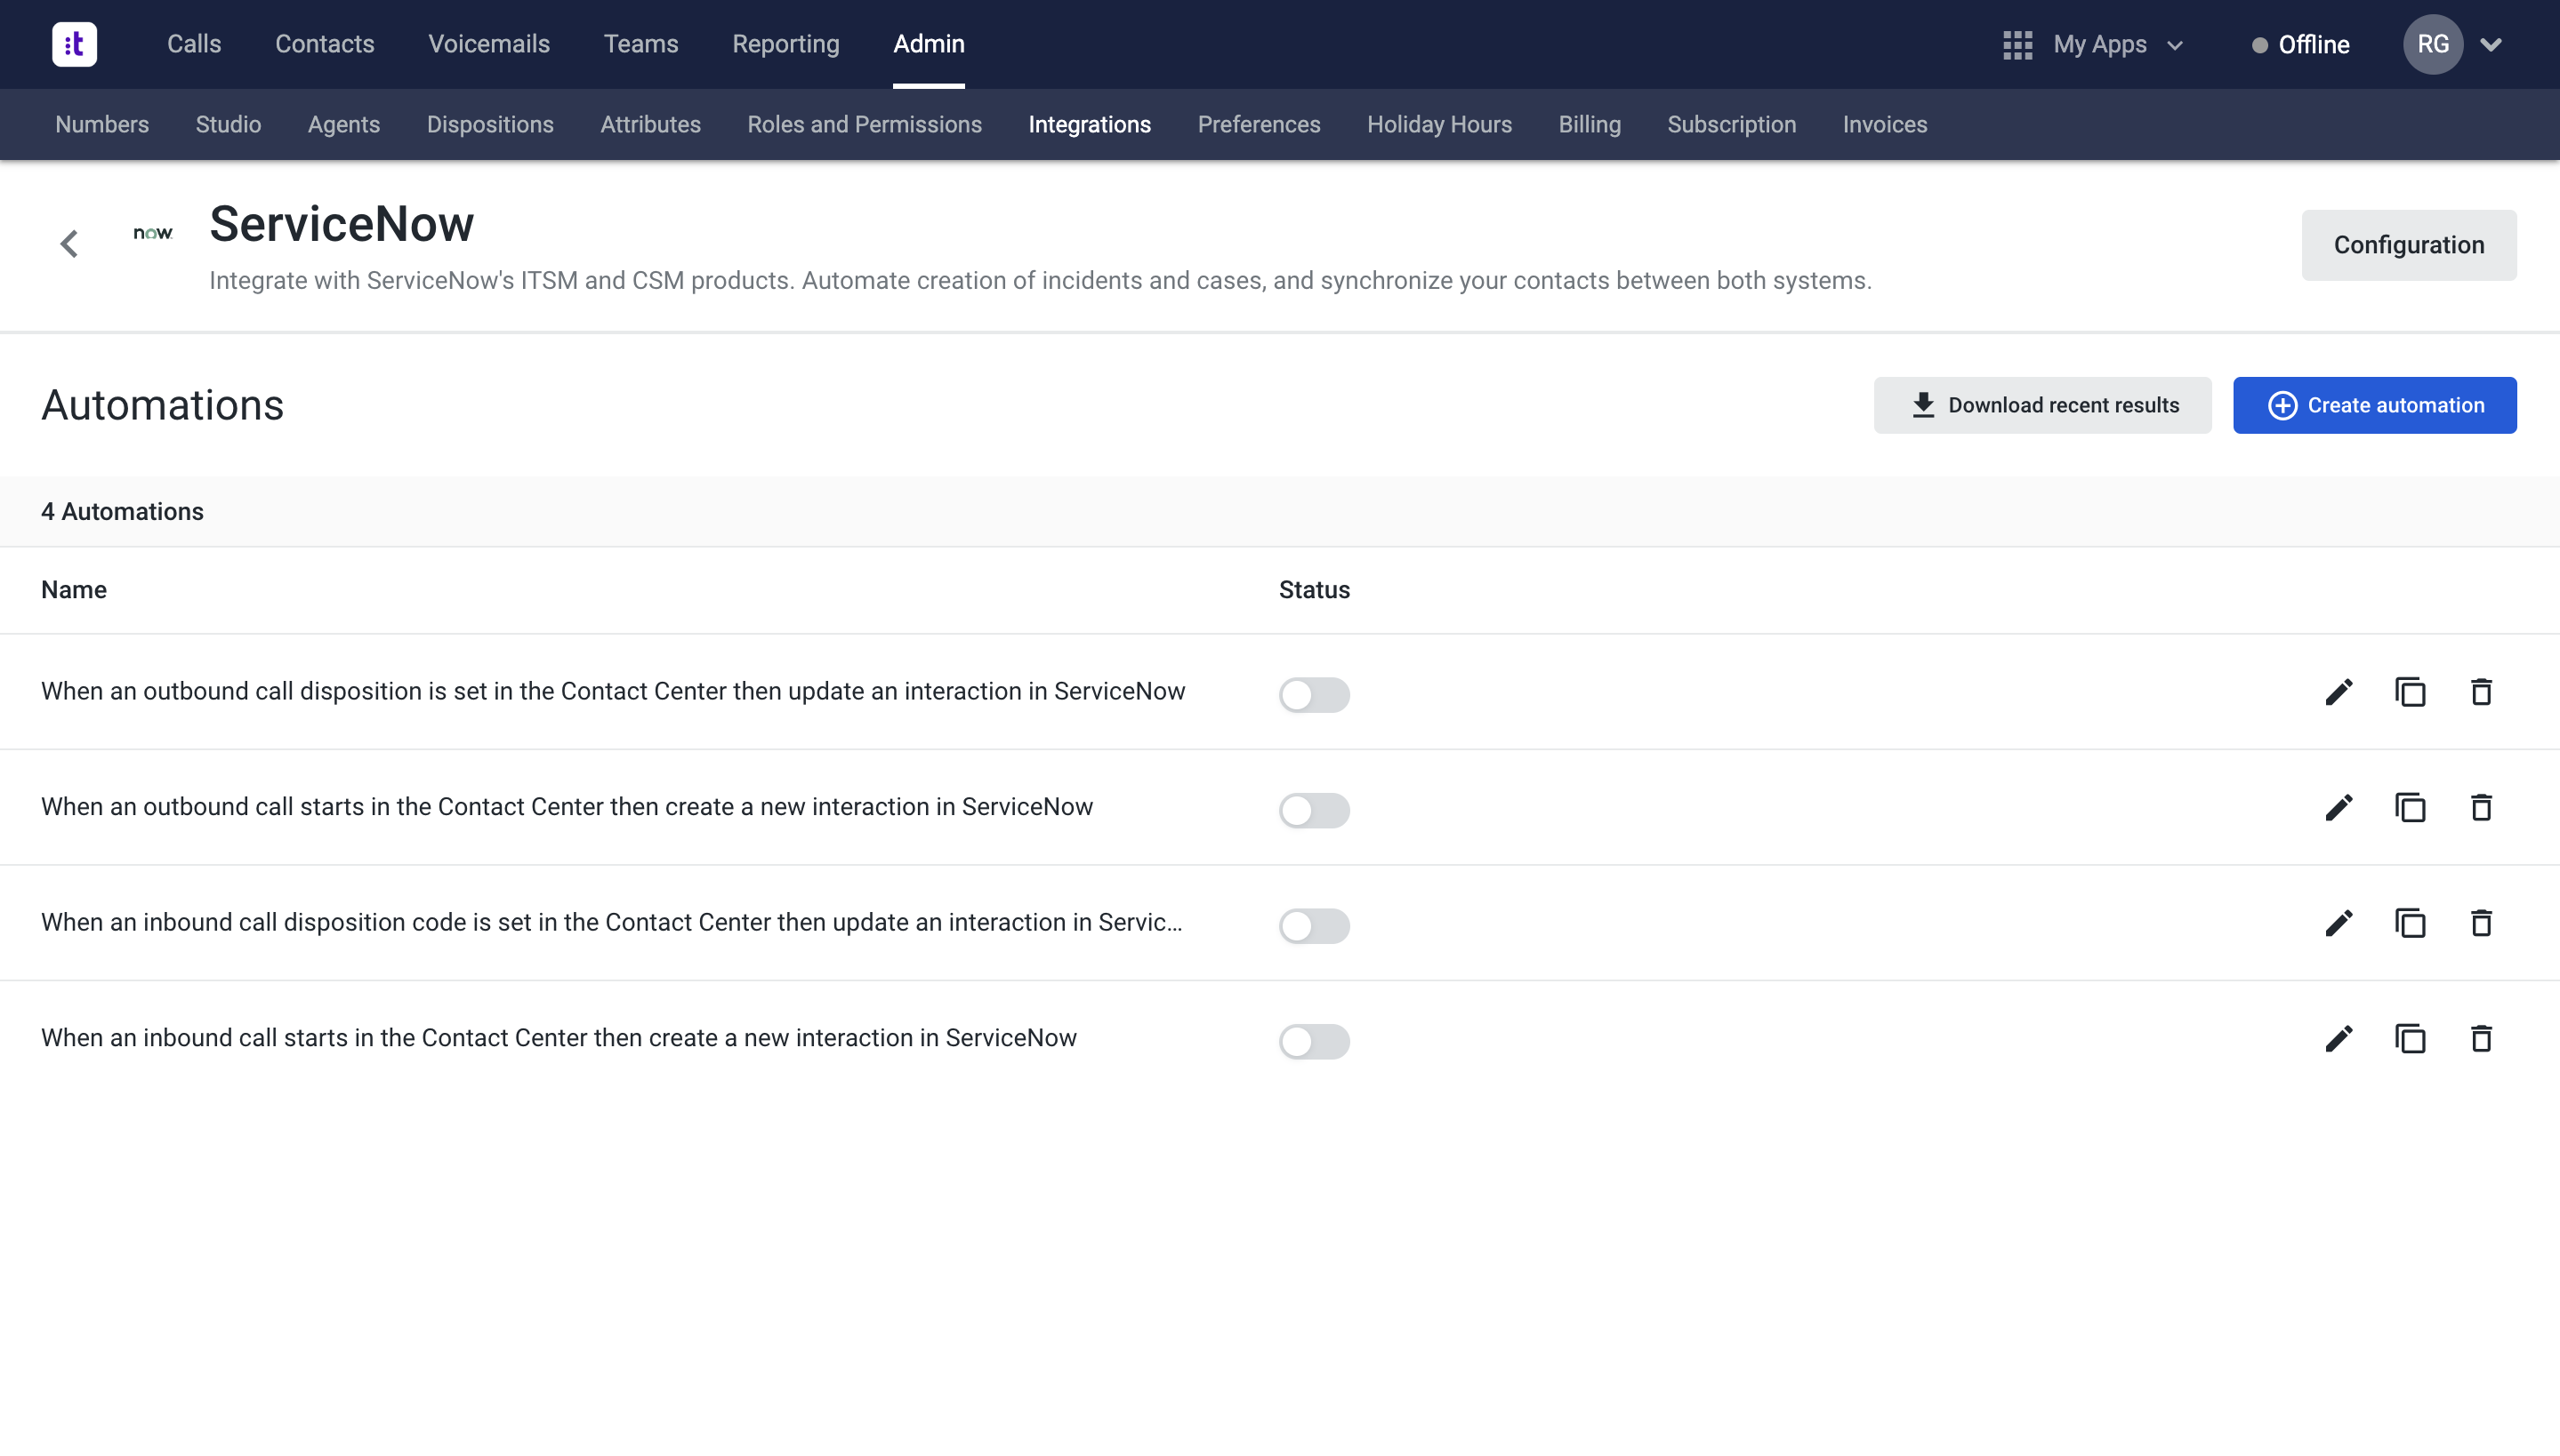Image resolution: width=2560 pixels, height=1456 pixels.
Task: Enable the inbound call starts automation
Action: [1314, 1041]
